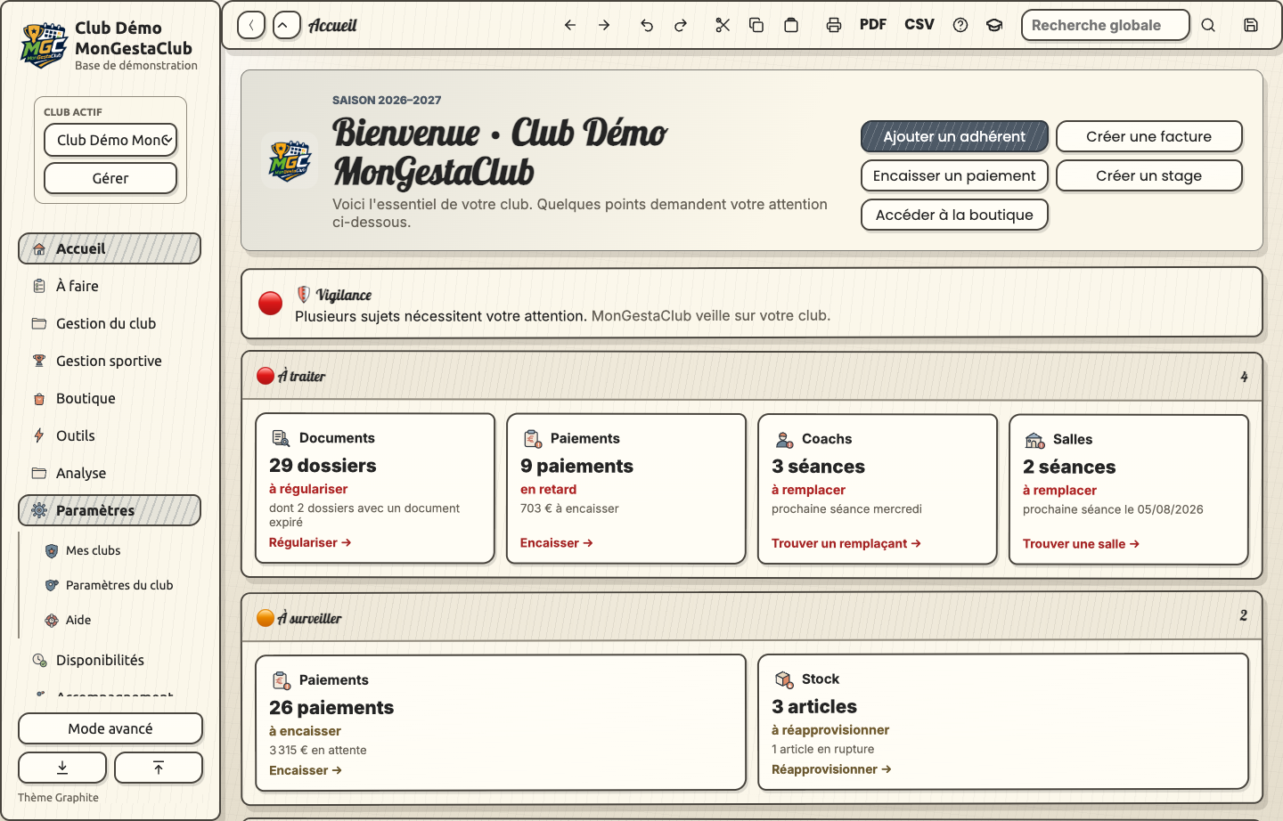The width and height of the screenshot is (1283, 821).
Task: Click the Vigilance shield icon
Action: point(304,294)
